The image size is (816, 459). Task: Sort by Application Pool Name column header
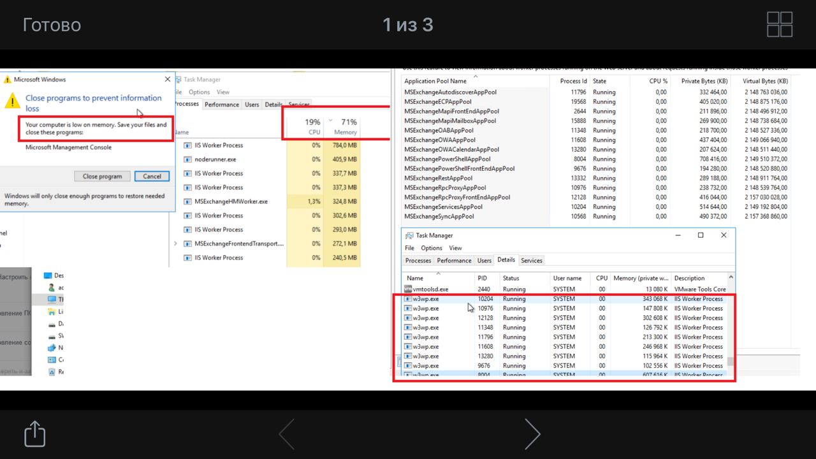point(435,81)
